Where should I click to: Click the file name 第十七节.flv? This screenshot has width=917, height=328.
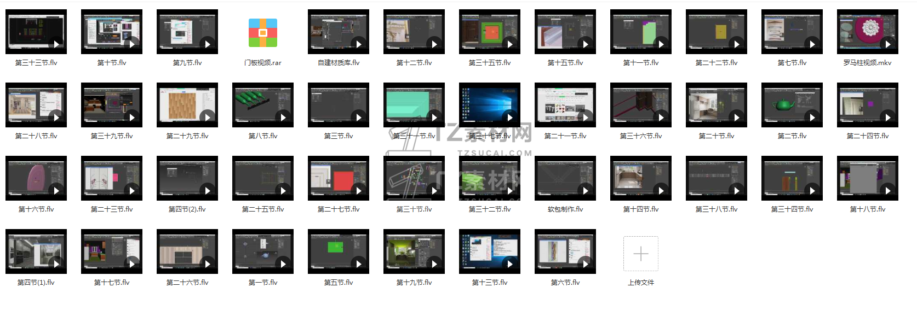[112, 283]
